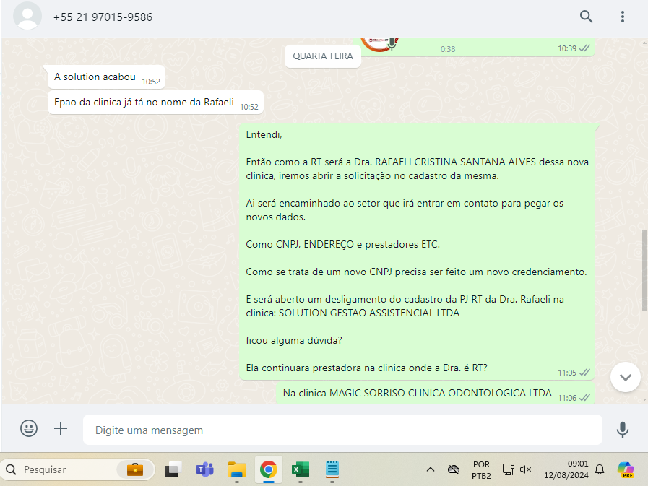648x486 pixels.
Task: Click the 11:05 read receipt checkmarks
Action: (x=584, y=373)
